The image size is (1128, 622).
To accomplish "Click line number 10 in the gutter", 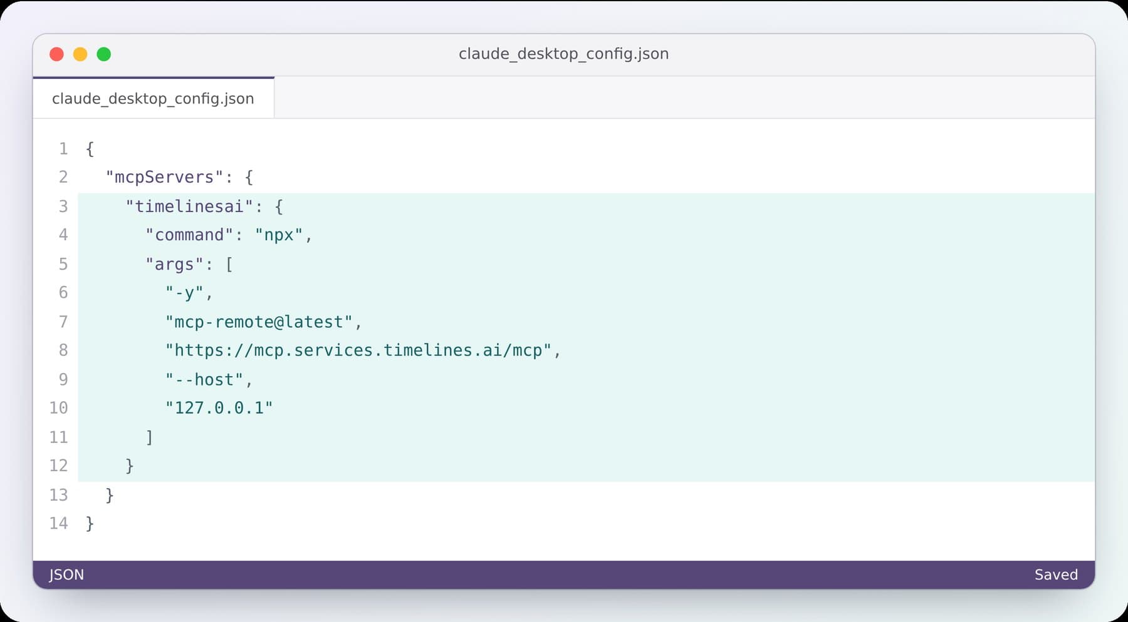I will tap(58, 408).
